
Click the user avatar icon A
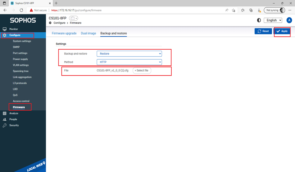tap(289, 20)
